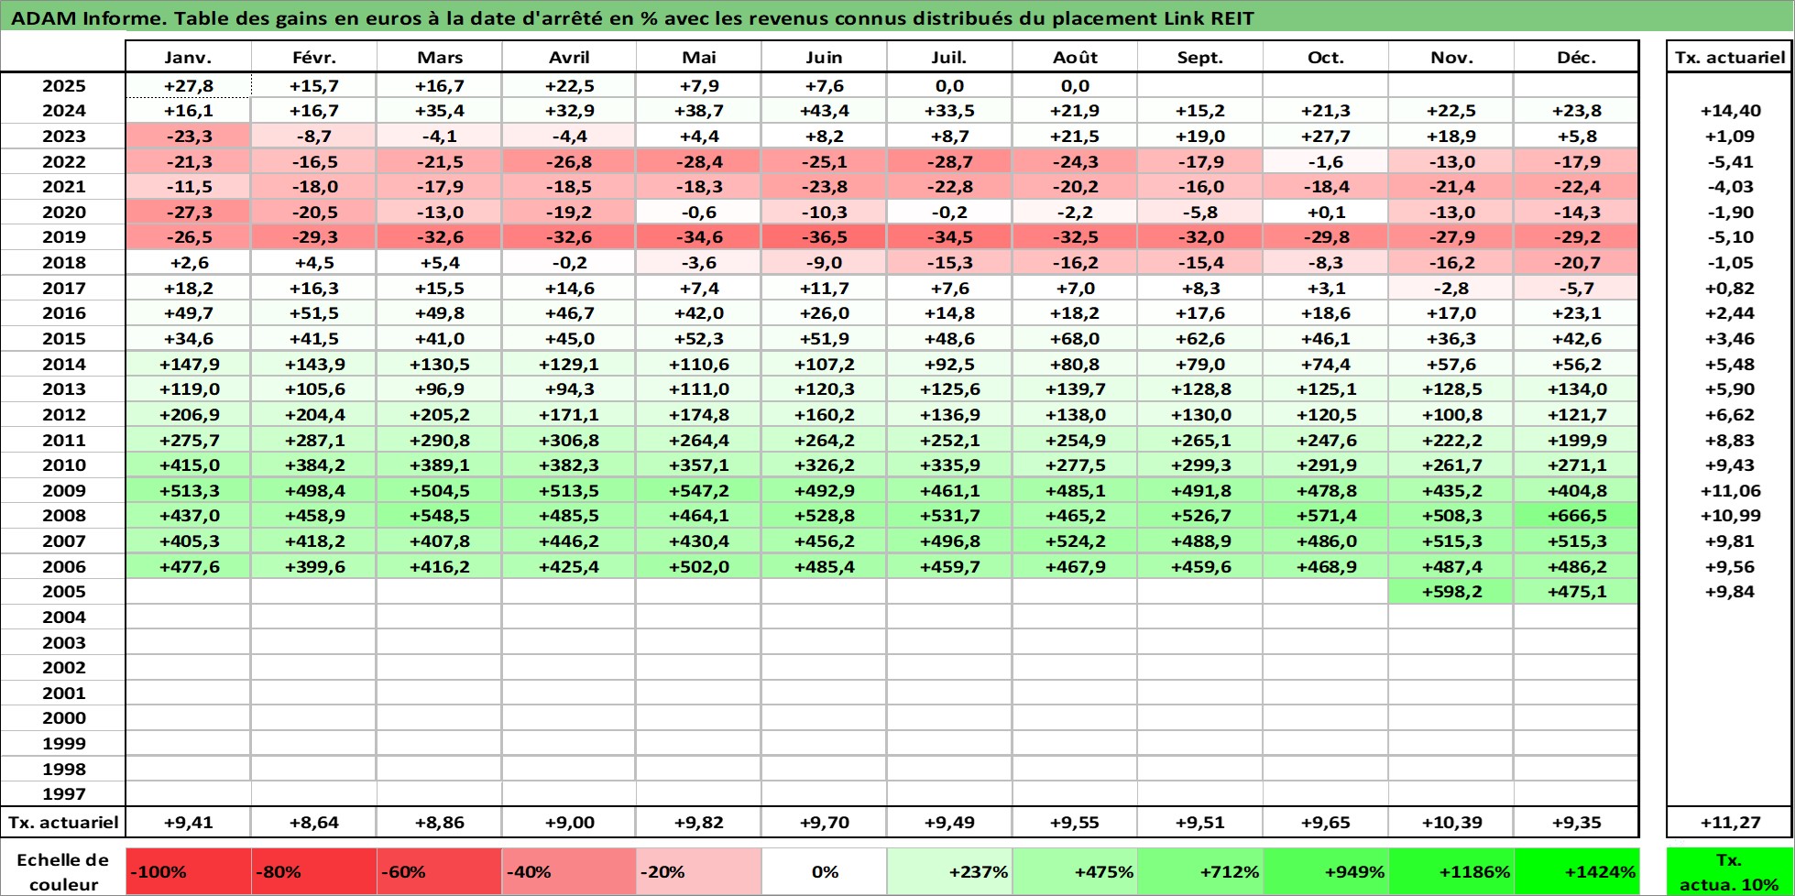The image size is (1795, 896).
Task: Select the 'Sept.' column header
Action: tap(1200, 57)
